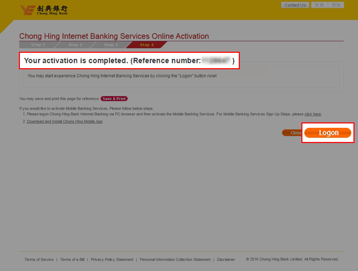The image size is (358, 271).
Task: Open the Privacy Policy Statement link
Action: tap(112, 259)
